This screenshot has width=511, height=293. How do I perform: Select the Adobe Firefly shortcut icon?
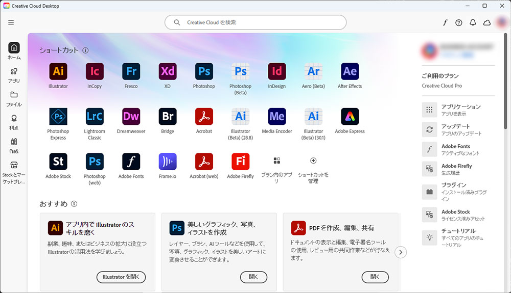pos(240,162)
